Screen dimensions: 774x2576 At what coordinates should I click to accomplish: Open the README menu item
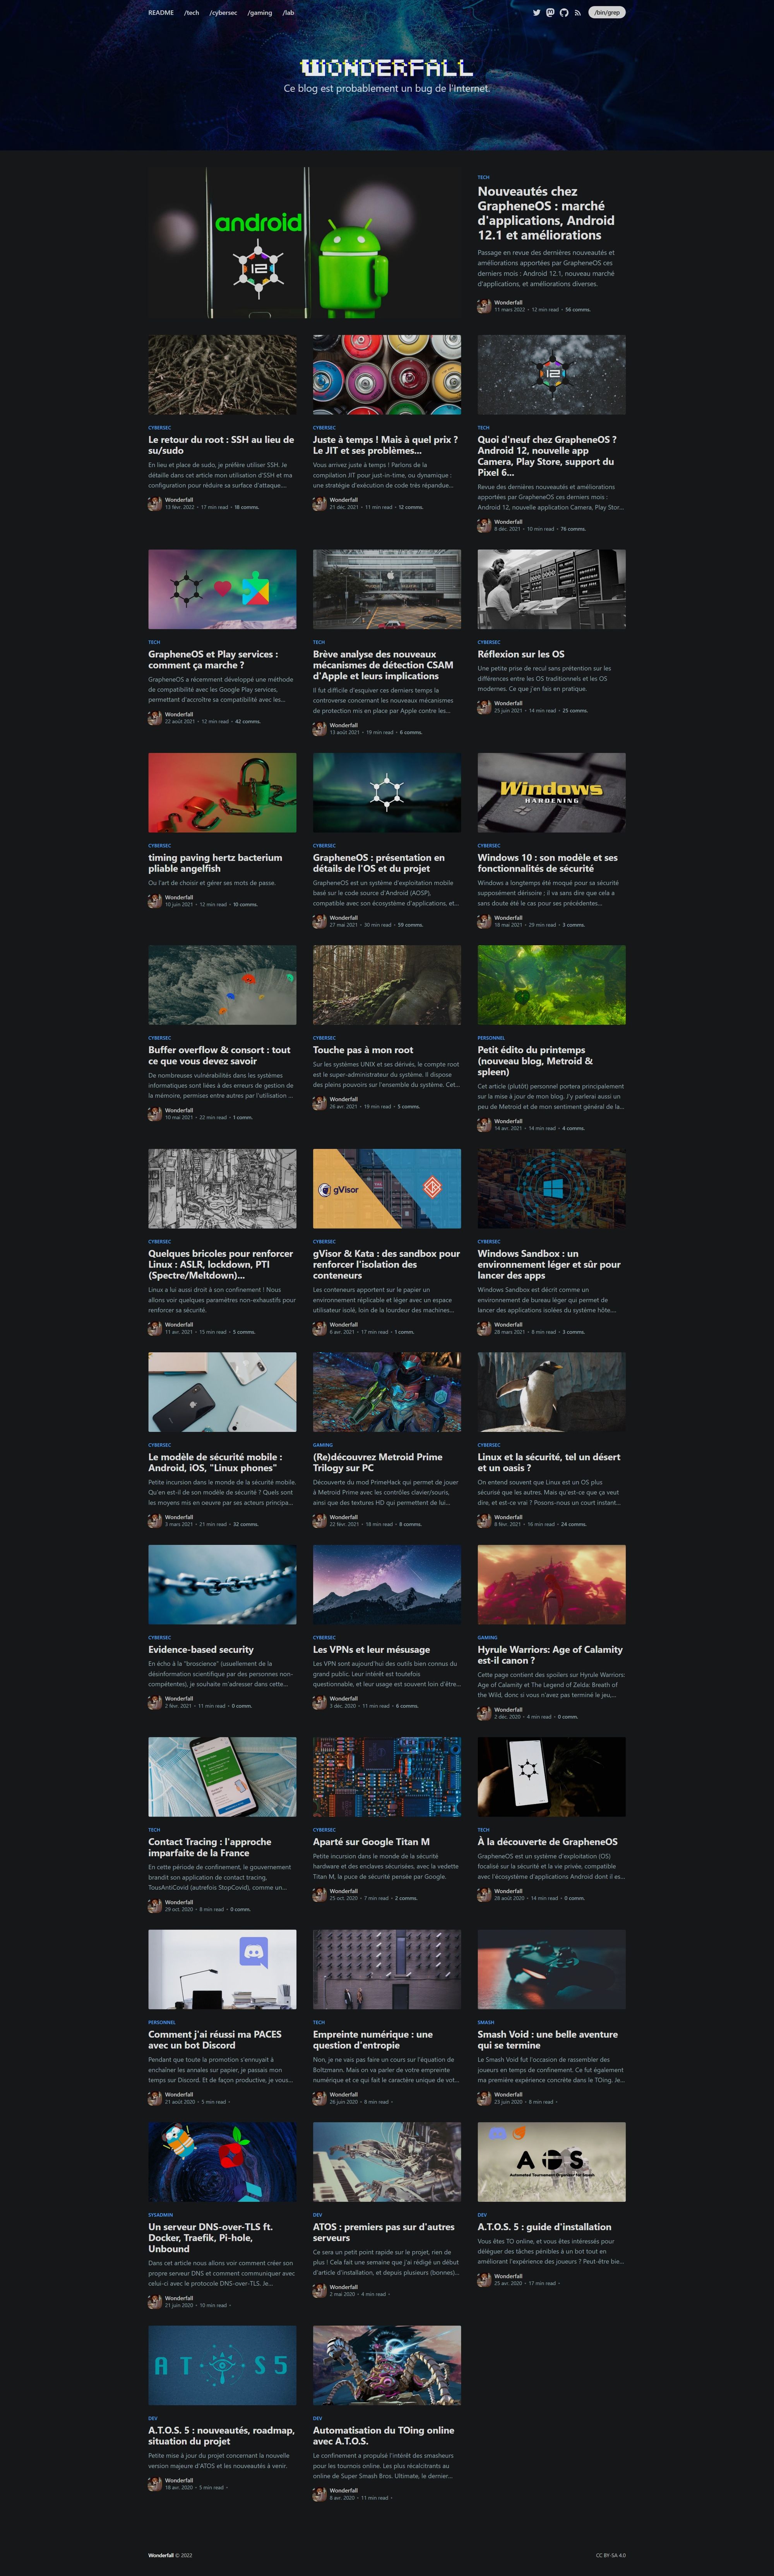(x=161, y=13)
